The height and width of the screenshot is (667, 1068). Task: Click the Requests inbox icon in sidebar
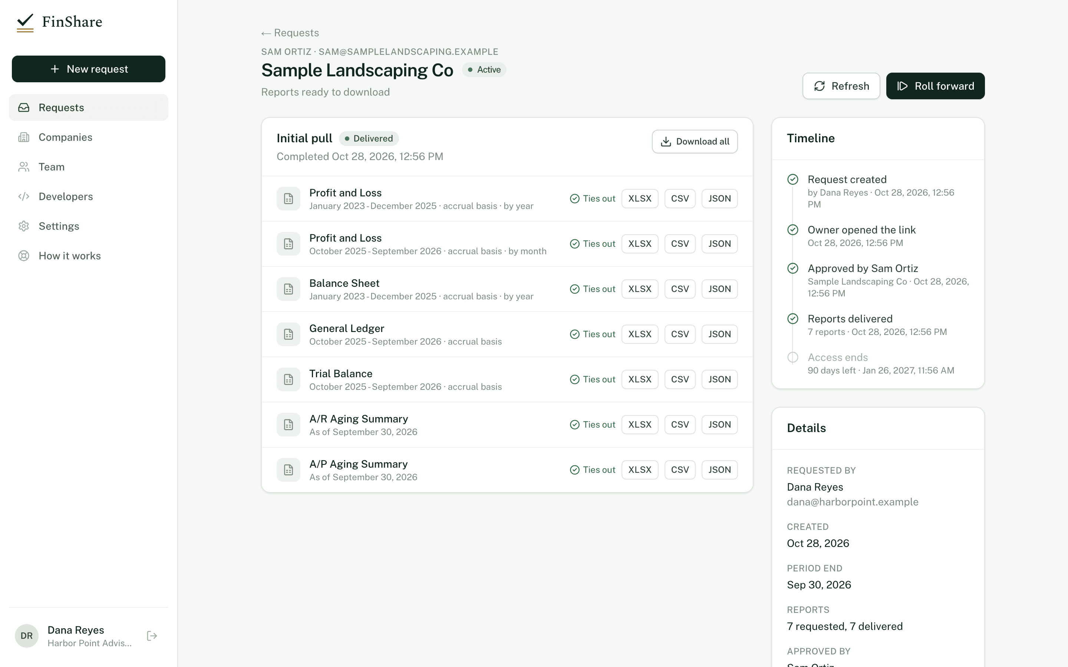click(x=24, y=107)
